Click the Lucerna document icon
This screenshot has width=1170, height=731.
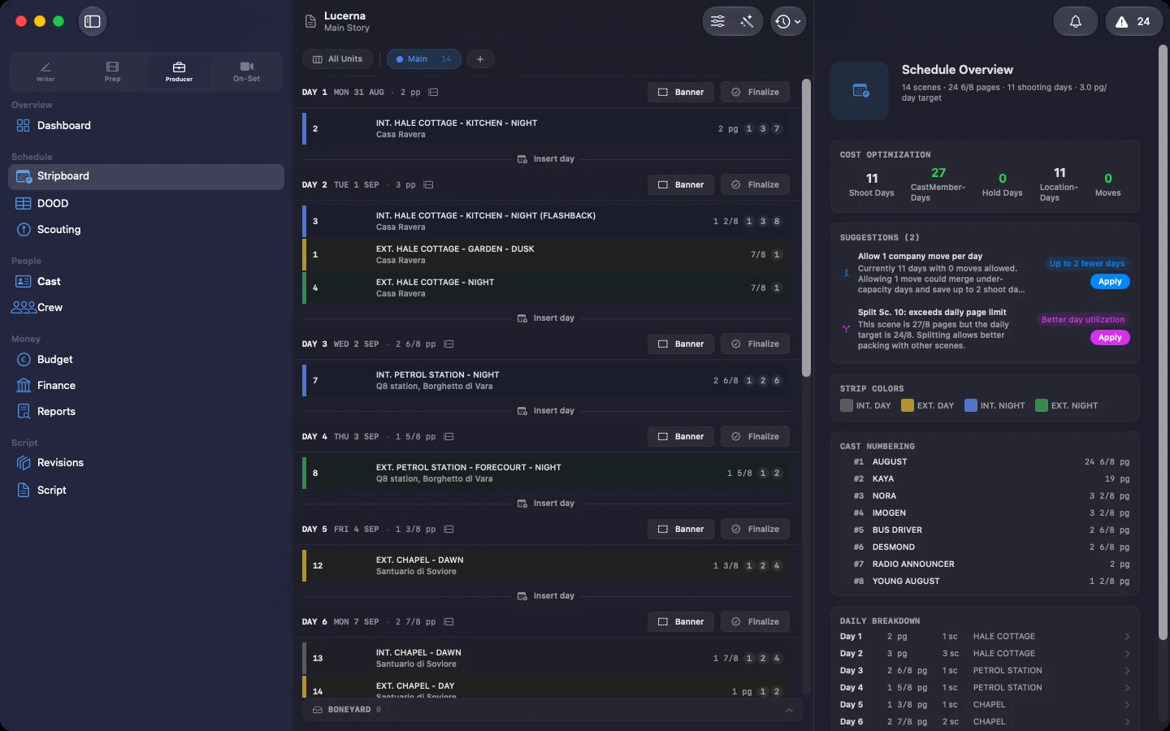tap(310, 22)
